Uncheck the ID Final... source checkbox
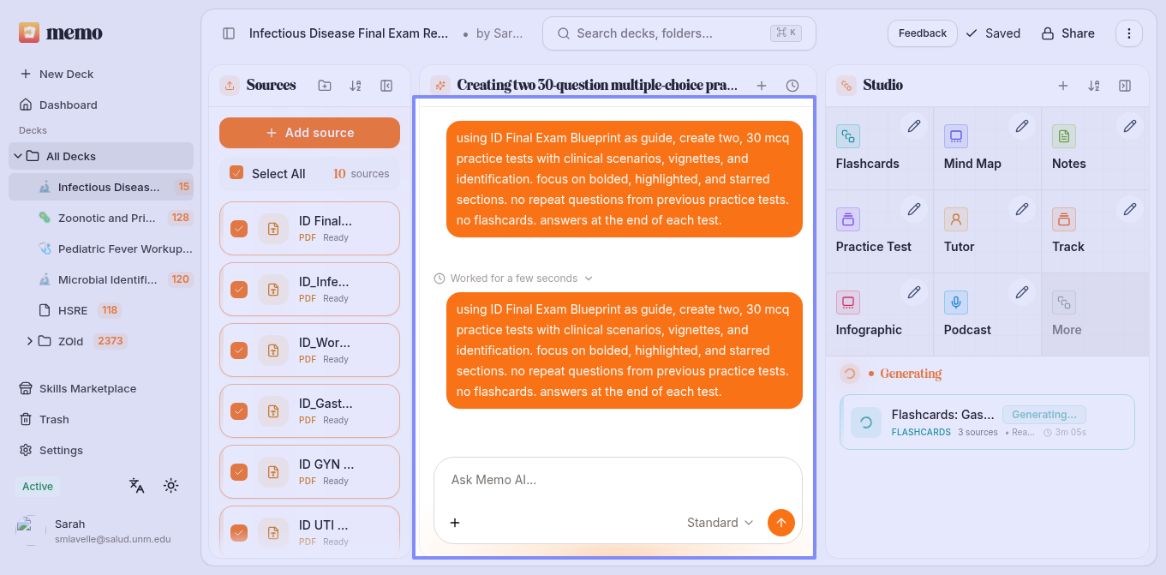This screenshot has width=1166, height=575. click(x=239, y=229)
